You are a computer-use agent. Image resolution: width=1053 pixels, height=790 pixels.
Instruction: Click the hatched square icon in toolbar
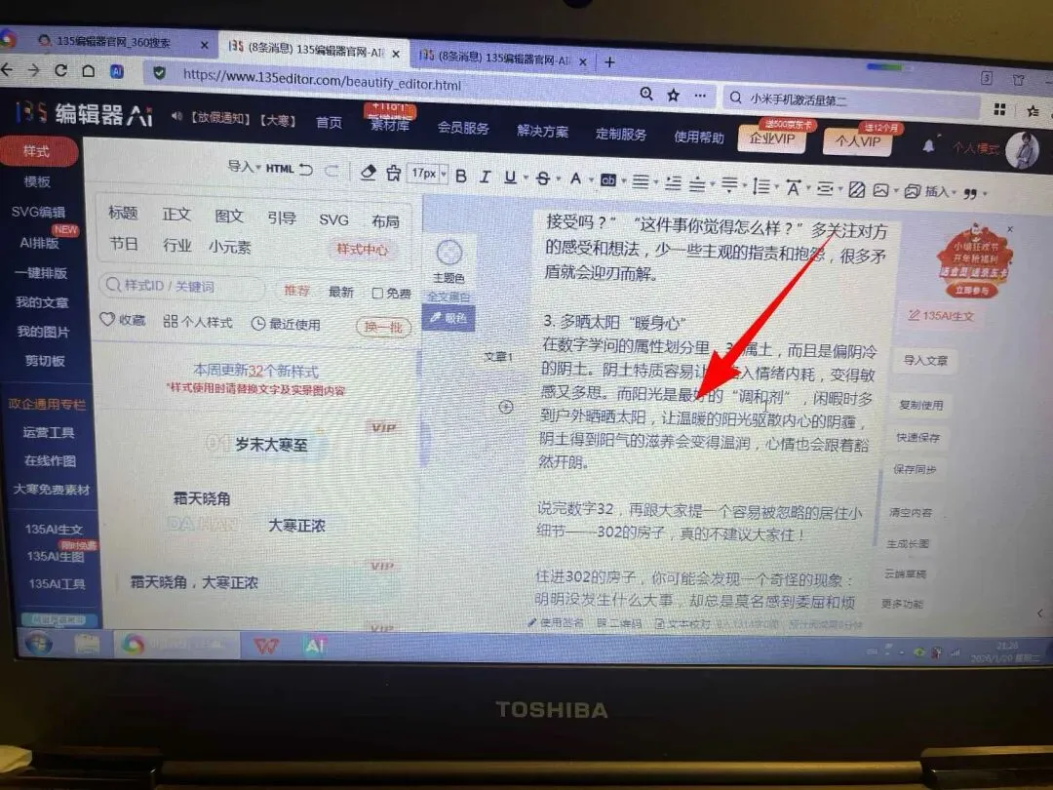856,189
